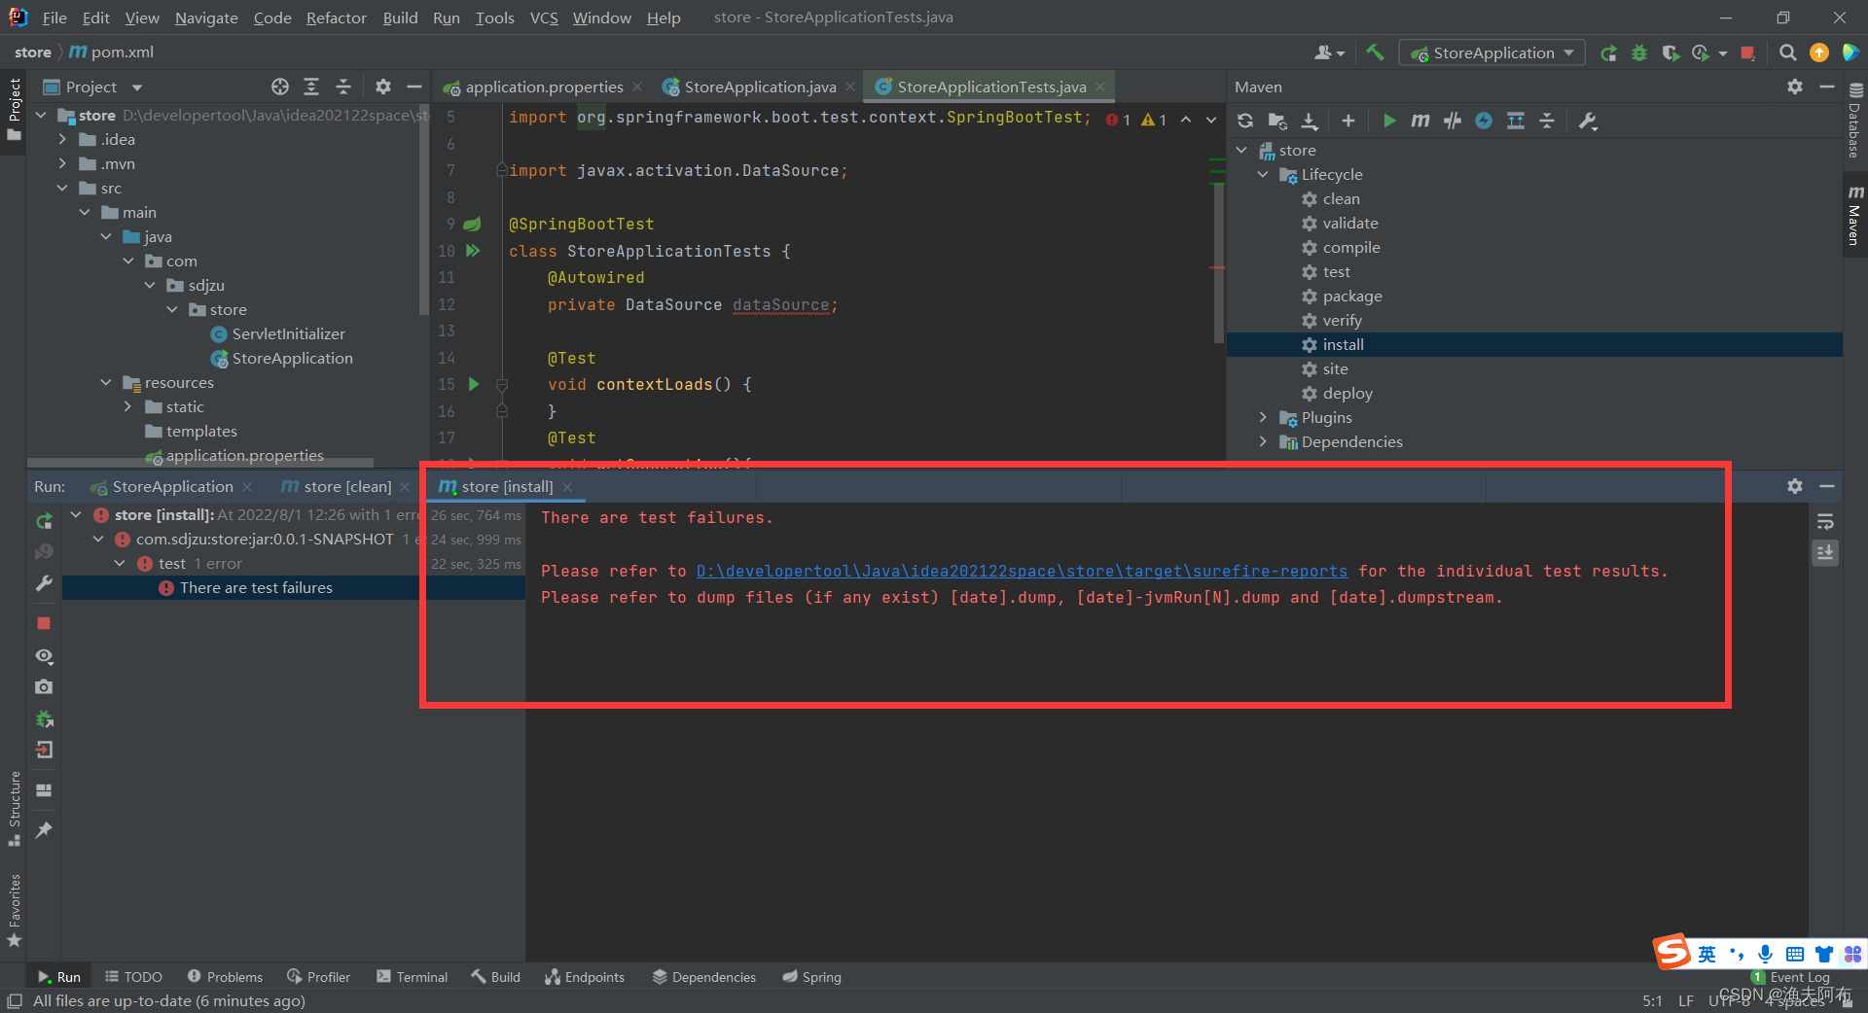Screen dimensions: 1868x1013
Task: Collapse test error node in Run tree
Action: coord(120,563)
